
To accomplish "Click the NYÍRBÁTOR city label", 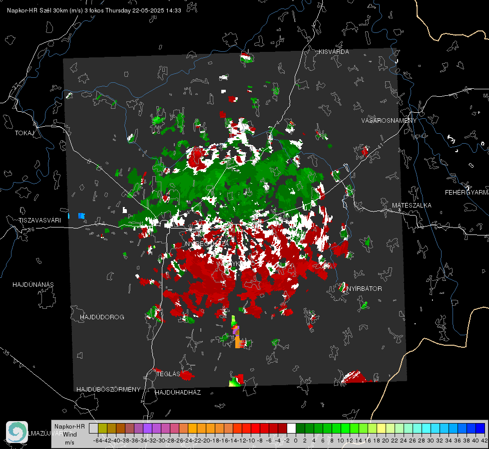I will click(364, 288).
